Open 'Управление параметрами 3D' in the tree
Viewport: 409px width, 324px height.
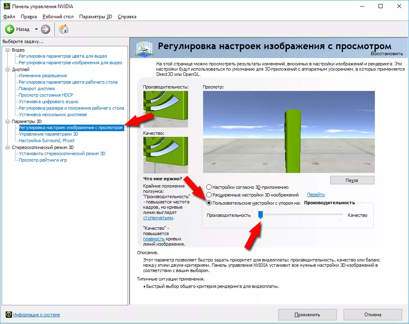point(48,134)
